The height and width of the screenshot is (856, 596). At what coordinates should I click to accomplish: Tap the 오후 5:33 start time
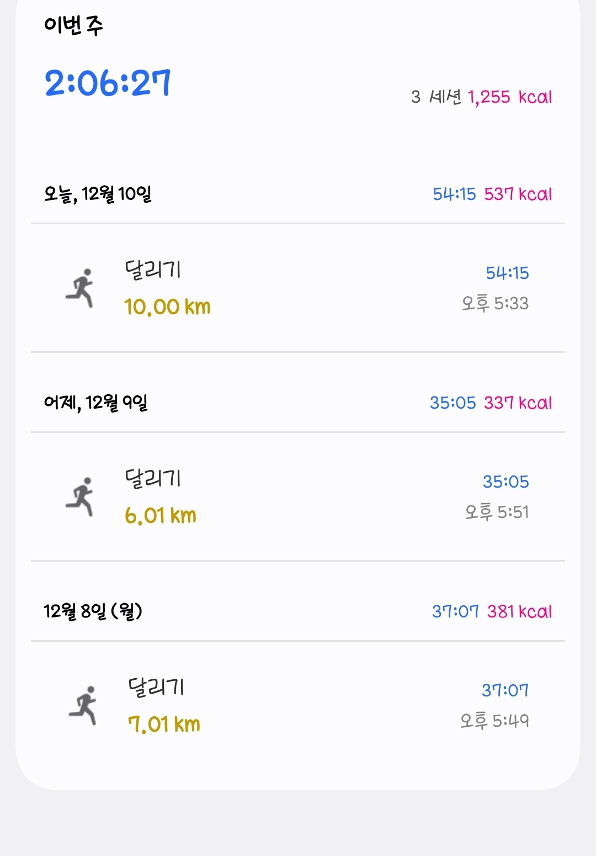[495, 303]
